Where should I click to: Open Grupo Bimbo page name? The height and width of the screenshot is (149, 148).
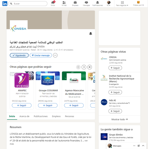116,135
